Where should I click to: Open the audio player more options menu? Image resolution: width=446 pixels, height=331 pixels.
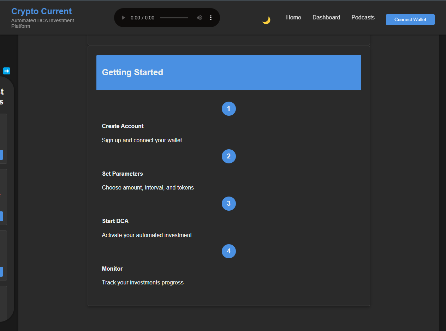coord(211,18)
